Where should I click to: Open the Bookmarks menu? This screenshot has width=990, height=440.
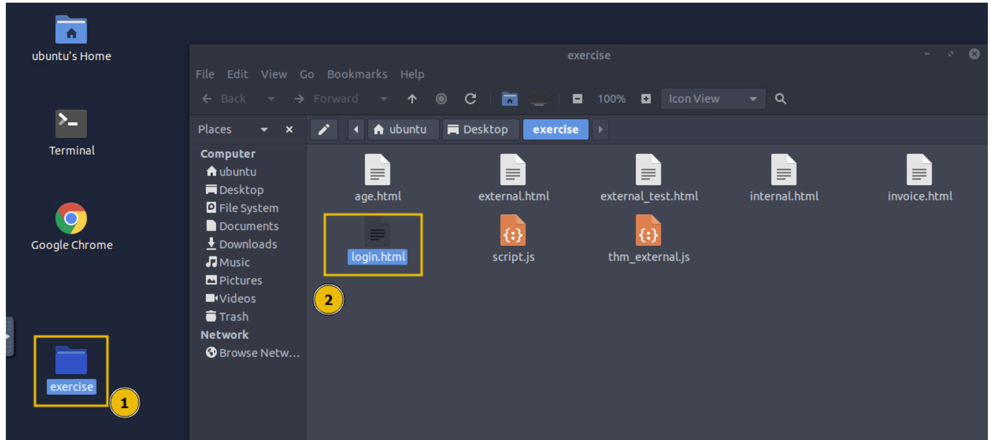[357, 74]
